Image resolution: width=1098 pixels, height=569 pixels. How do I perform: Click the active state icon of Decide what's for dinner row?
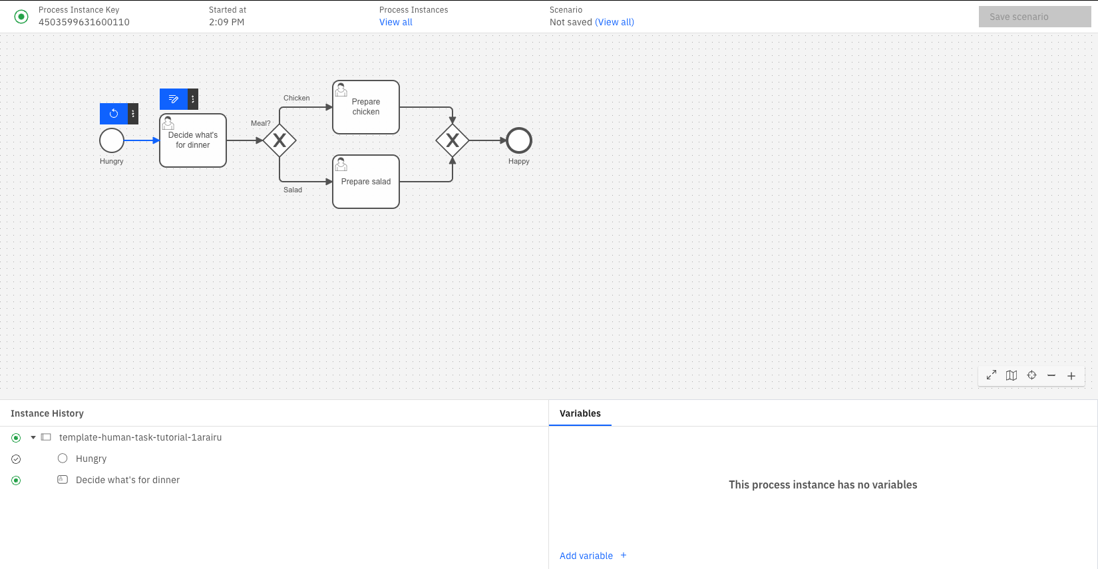tap(16, 480)
